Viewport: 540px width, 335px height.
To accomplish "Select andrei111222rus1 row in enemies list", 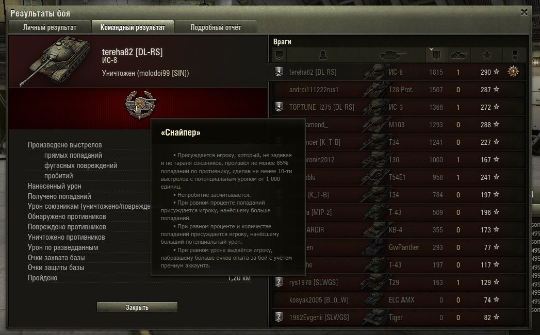I will click(399, 90).
